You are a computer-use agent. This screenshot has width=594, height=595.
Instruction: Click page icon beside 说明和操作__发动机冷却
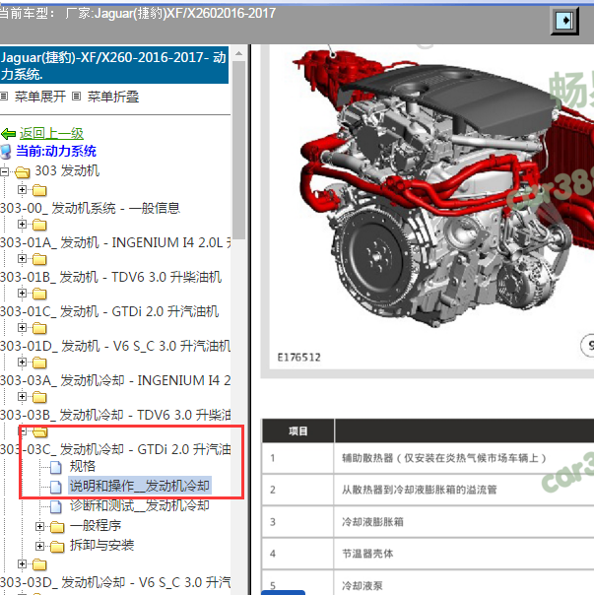(56, 487)
